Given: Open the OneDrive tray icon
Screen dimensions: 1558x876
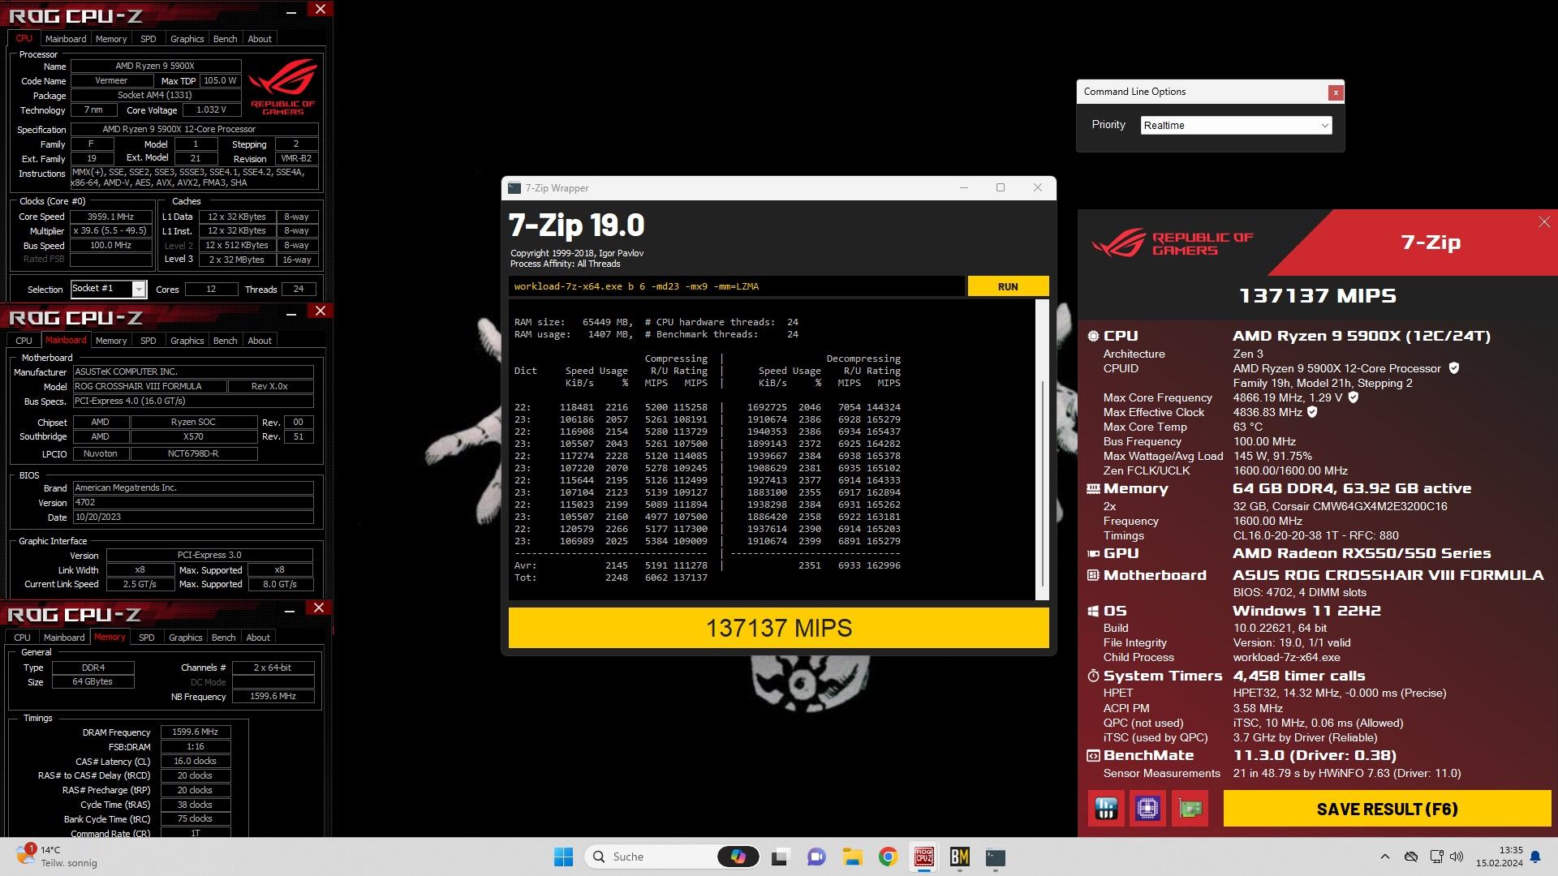Looking at the screenshot, I should tap(1411, 857).
